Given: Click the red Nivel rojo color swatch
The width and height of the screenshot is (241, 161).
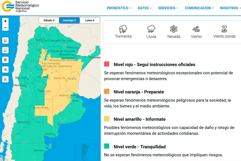Looking at the screenshot, I should click(x=107, y=64).
